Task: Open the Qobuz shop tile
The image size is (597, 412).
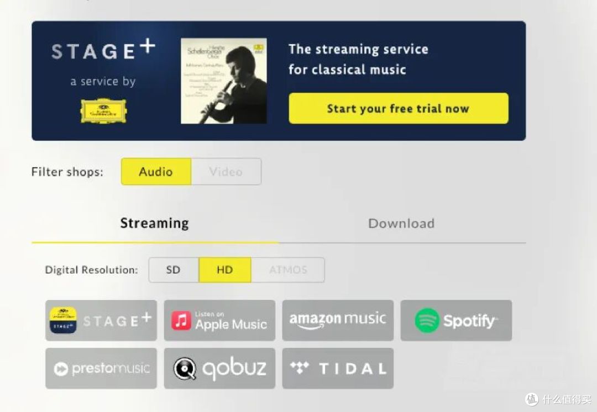Action: coord(219,368)
